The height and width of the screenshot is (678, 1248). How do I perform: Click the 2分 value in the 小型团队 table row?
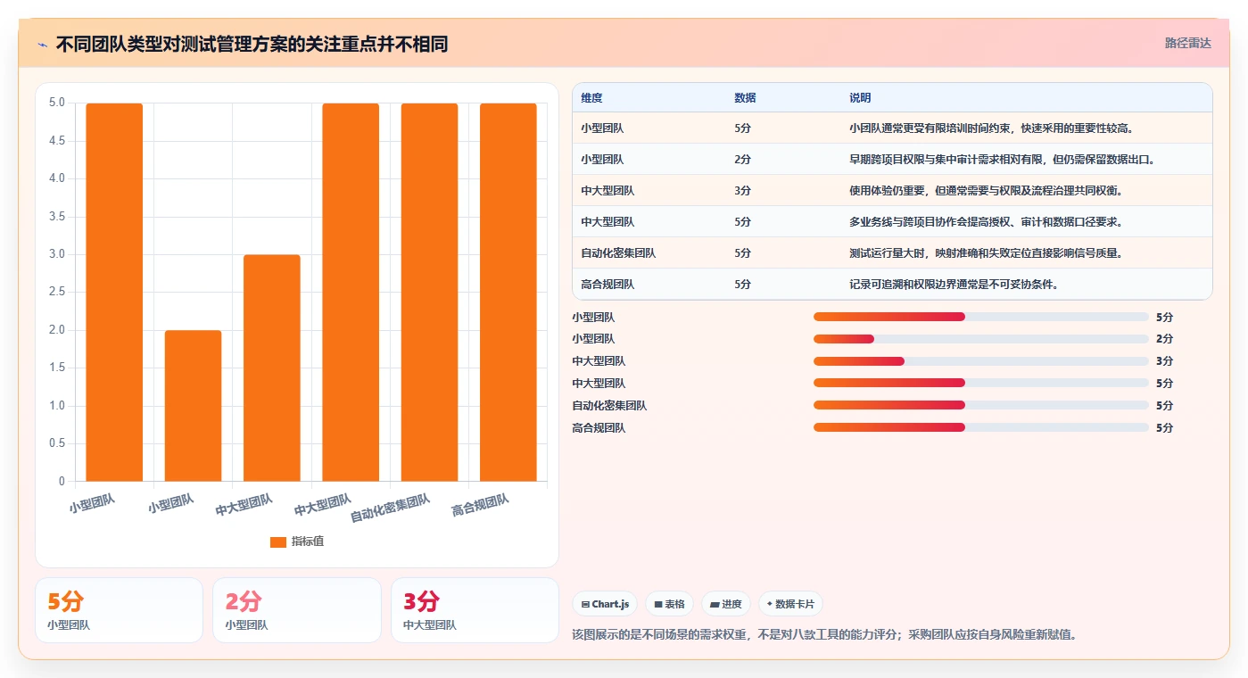pos(742,160)
